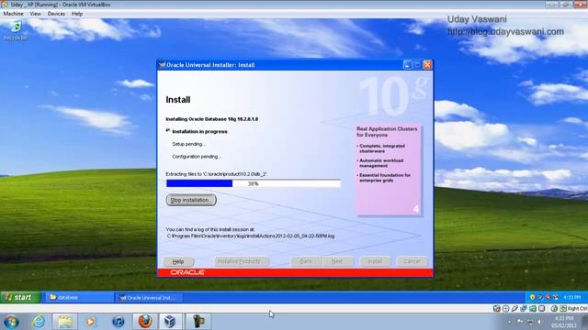Click the VirtualBox hard disk activity indicator
Screen dimensions: 588x330
click(x=496, y=309)
